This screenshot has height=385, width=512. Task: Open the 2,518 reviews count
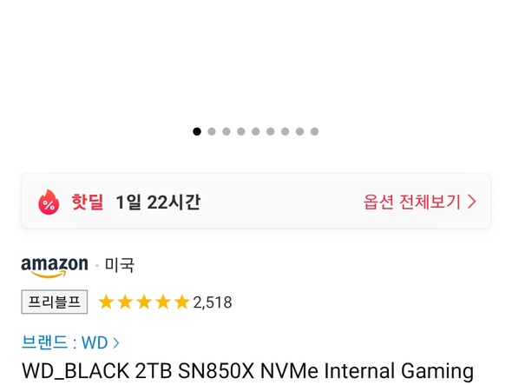[x=213, y=302]
